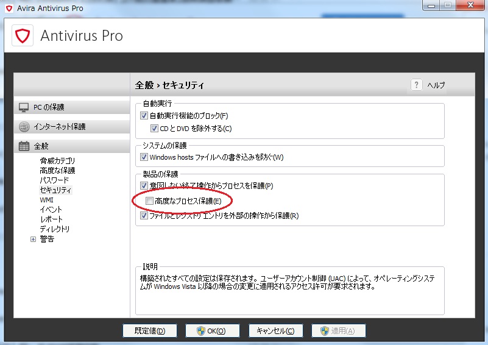488x345 pixels.
Task: Toggle Windows hosts ファイル write protection checkbox
Action: coord(144,157)
